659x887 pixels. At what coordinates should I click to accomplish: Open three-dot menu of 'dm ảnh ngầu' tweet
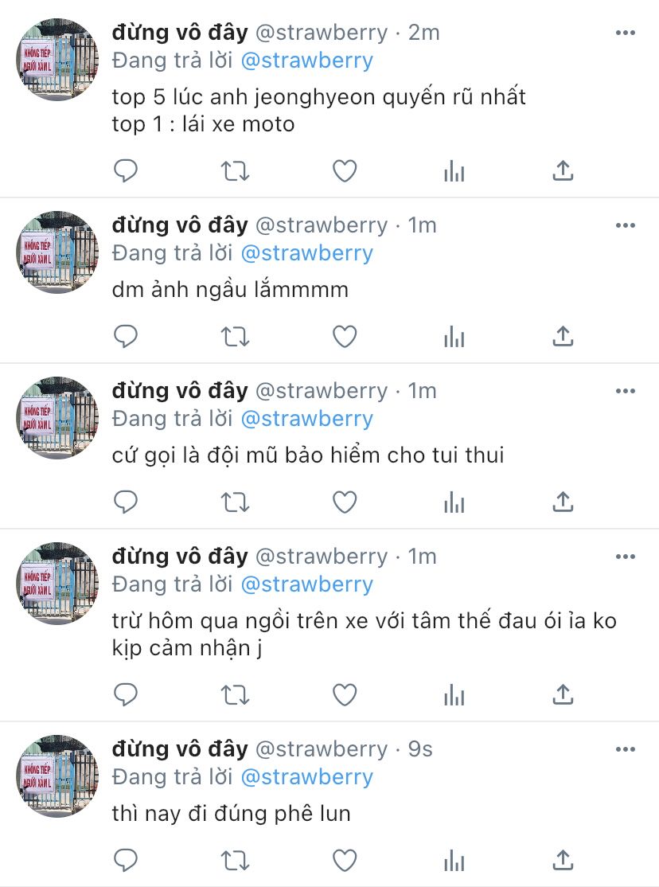coord(625,225)
